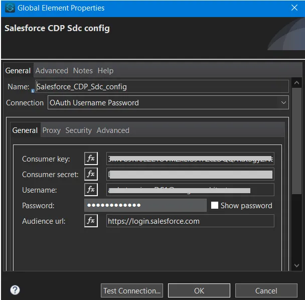Open the Help tab
The width and height of the screenshot is (305, 300).
click(x=106, y=71)
